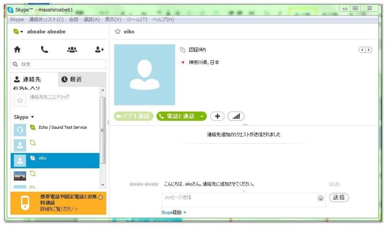Click Echo / Sound Test Service avatar
The image size is (386, 227).
(20, 130)
